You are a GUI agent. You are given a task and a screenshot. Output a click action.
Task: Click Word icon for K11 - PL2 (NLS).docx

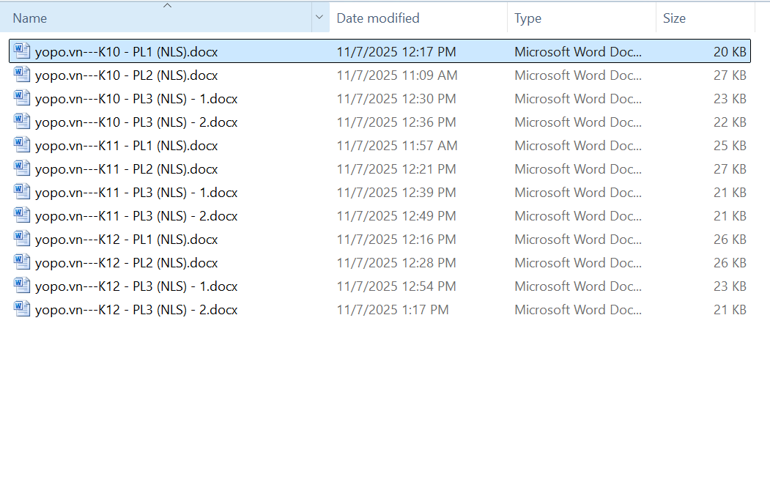tap(22, 169)
